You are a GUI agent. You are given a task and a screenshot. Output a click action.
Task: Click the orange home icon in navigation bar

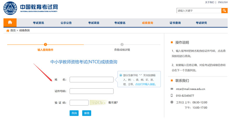10,22
